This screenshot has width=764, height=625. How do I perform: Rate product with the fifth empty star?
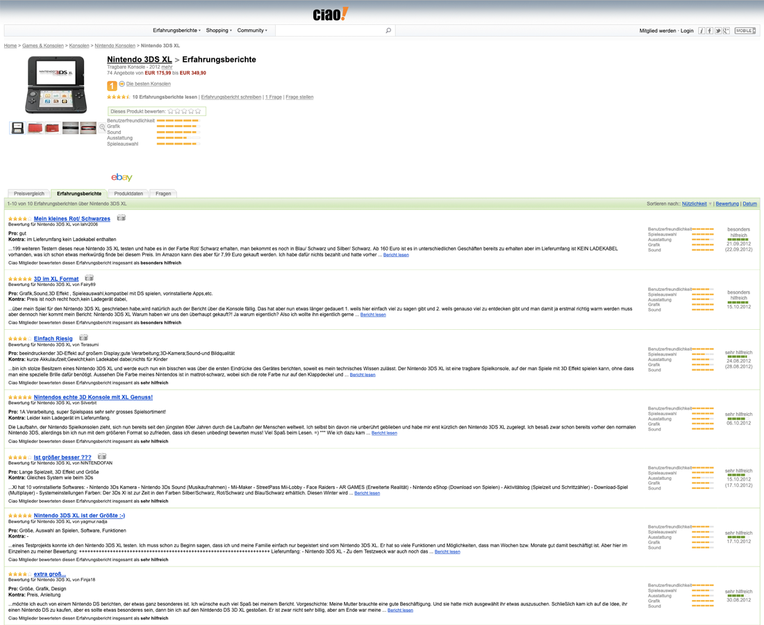(198, 112)
